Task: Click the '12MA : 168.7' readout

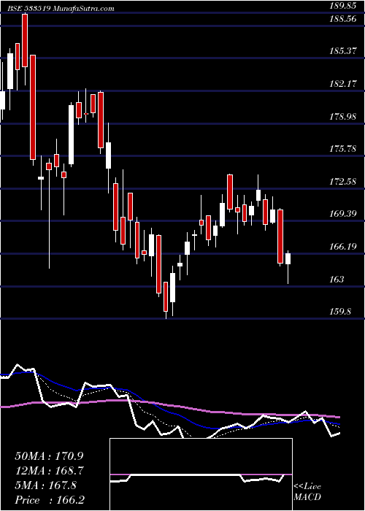Action: (50, 471)
